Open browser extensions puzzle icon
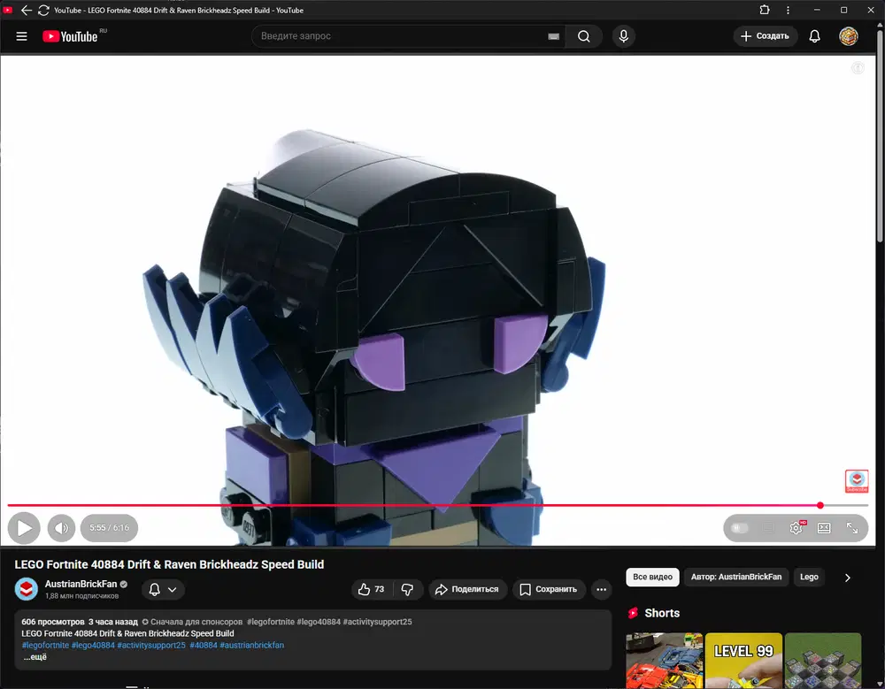The height and width of the screenshot is (689, 885). point(765,10)
